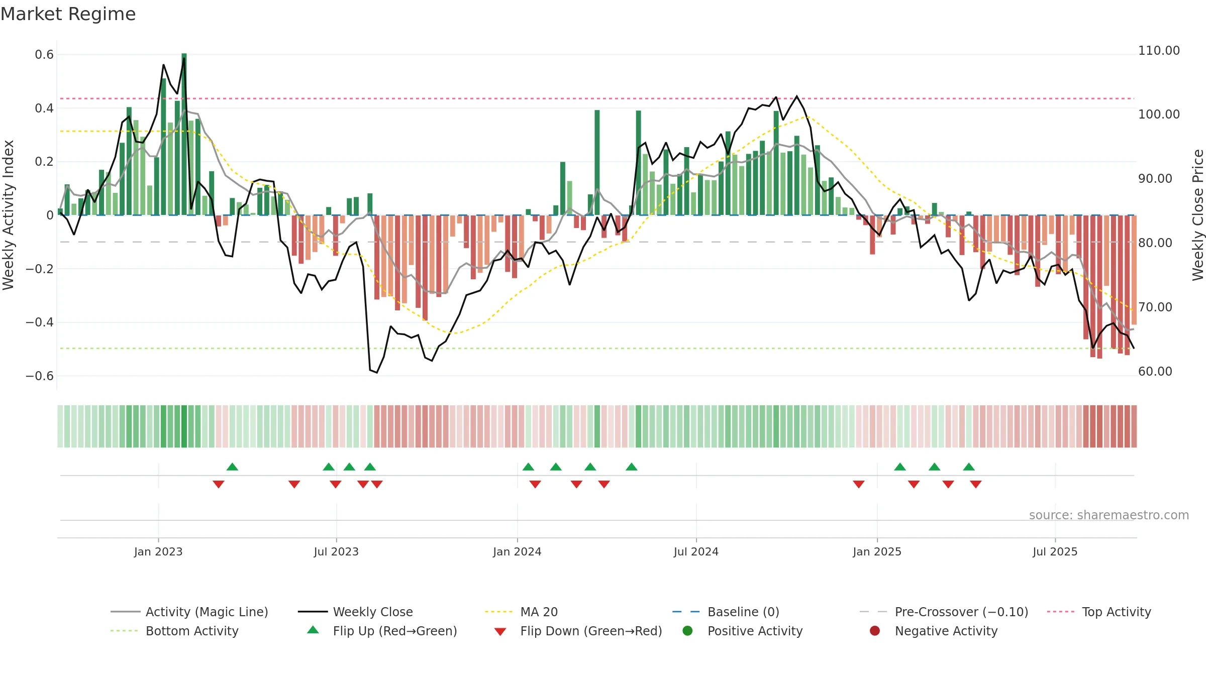Click the tallest green activity bar above 0.6
1206x678 pixels.
click(184, 134)
